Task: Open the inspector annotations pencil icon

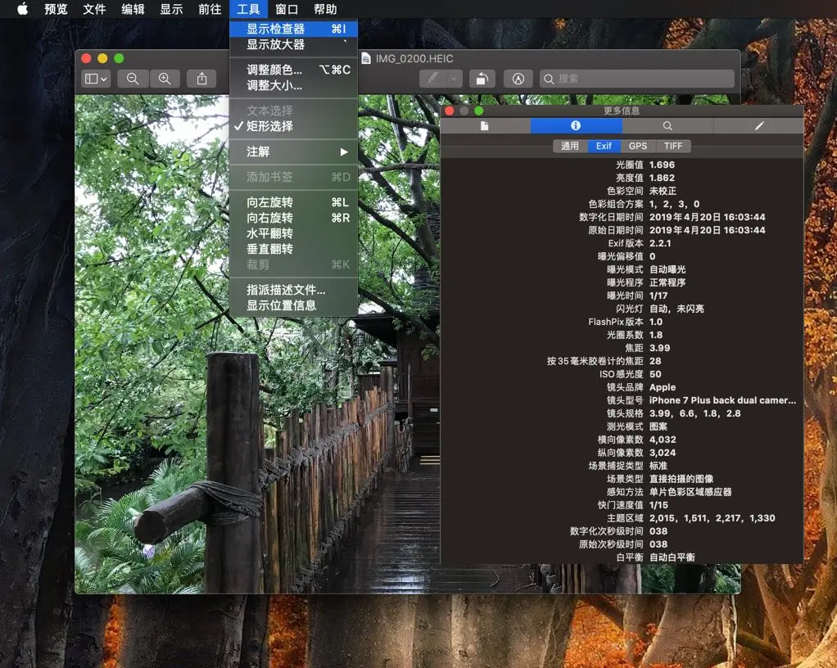Action: (x=759, y=125)
